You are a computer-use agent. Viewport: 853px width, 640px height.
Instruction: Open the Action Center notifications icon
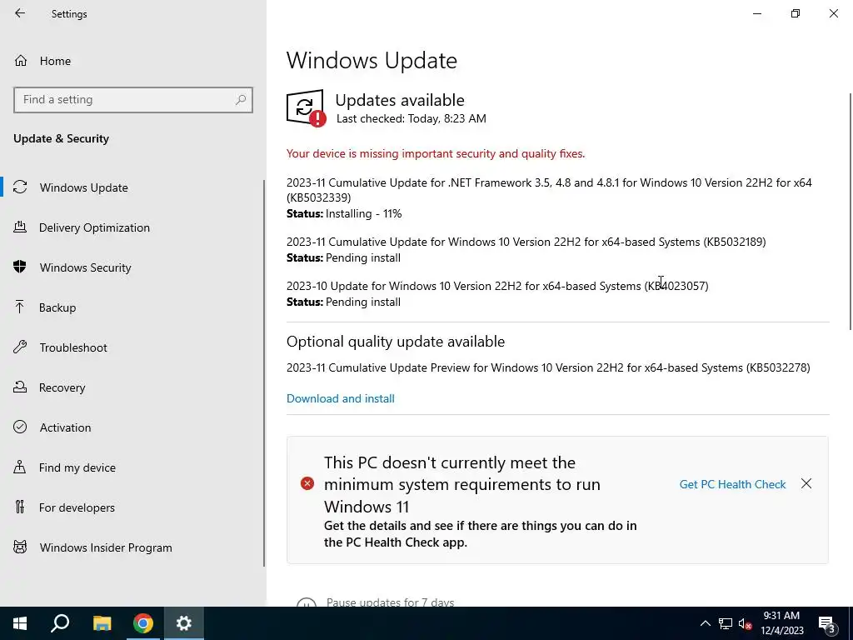point(827,624)
